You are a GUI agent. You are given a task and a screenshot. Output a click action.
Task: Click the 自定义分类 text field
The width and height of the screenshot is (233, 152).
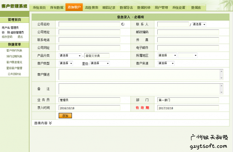point(97,56)
